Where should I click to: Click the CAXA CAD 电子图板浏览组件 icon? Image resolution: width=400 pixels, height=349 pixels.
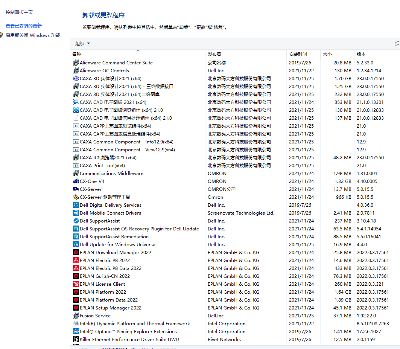point(76,110)
